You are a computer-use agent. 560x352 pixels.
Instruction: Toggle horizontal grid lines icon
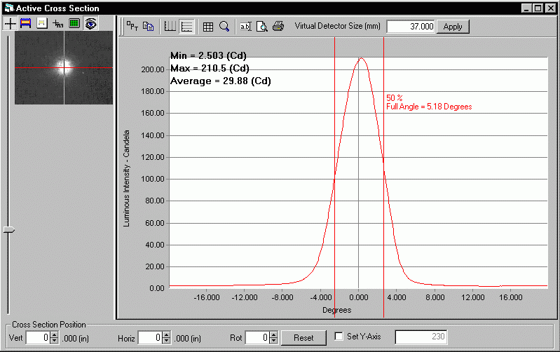[187, 27]
